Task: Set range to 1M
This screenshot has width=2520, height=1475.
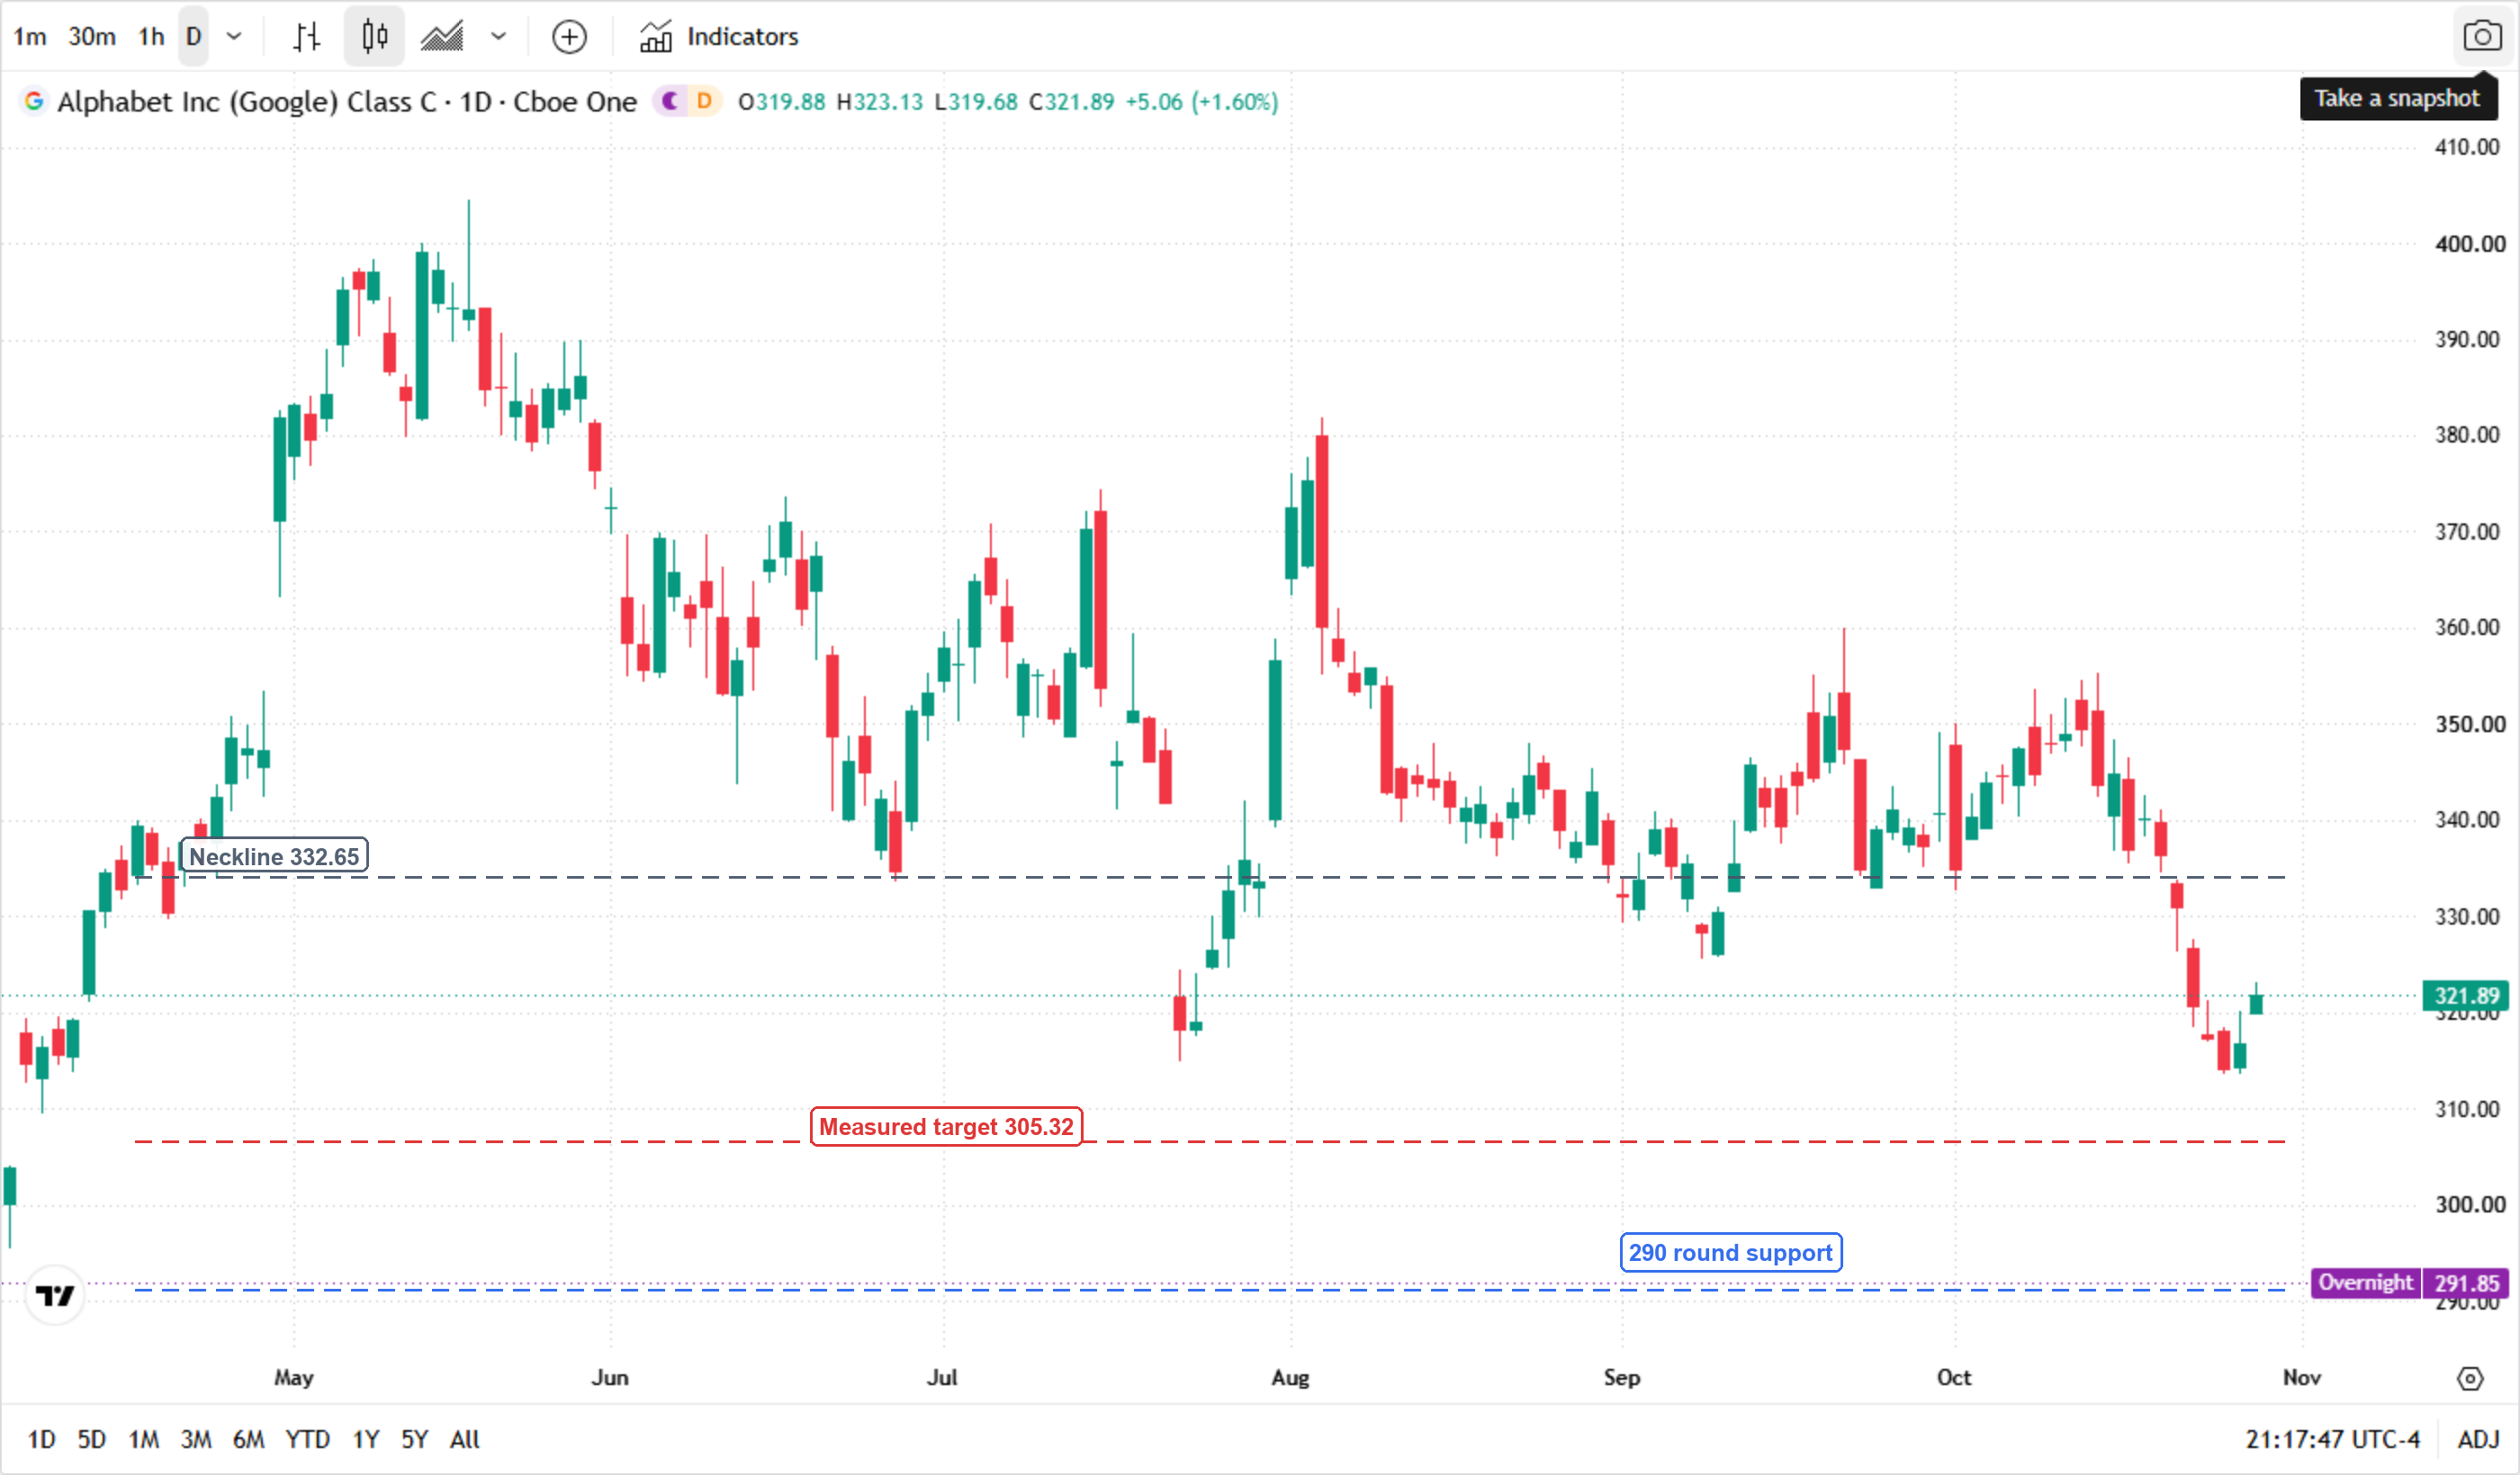Action: 144,1441
